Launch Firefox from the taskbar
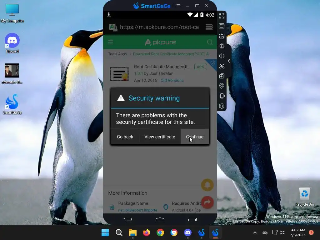The image size is (320, 240). [x=146, y=232]
